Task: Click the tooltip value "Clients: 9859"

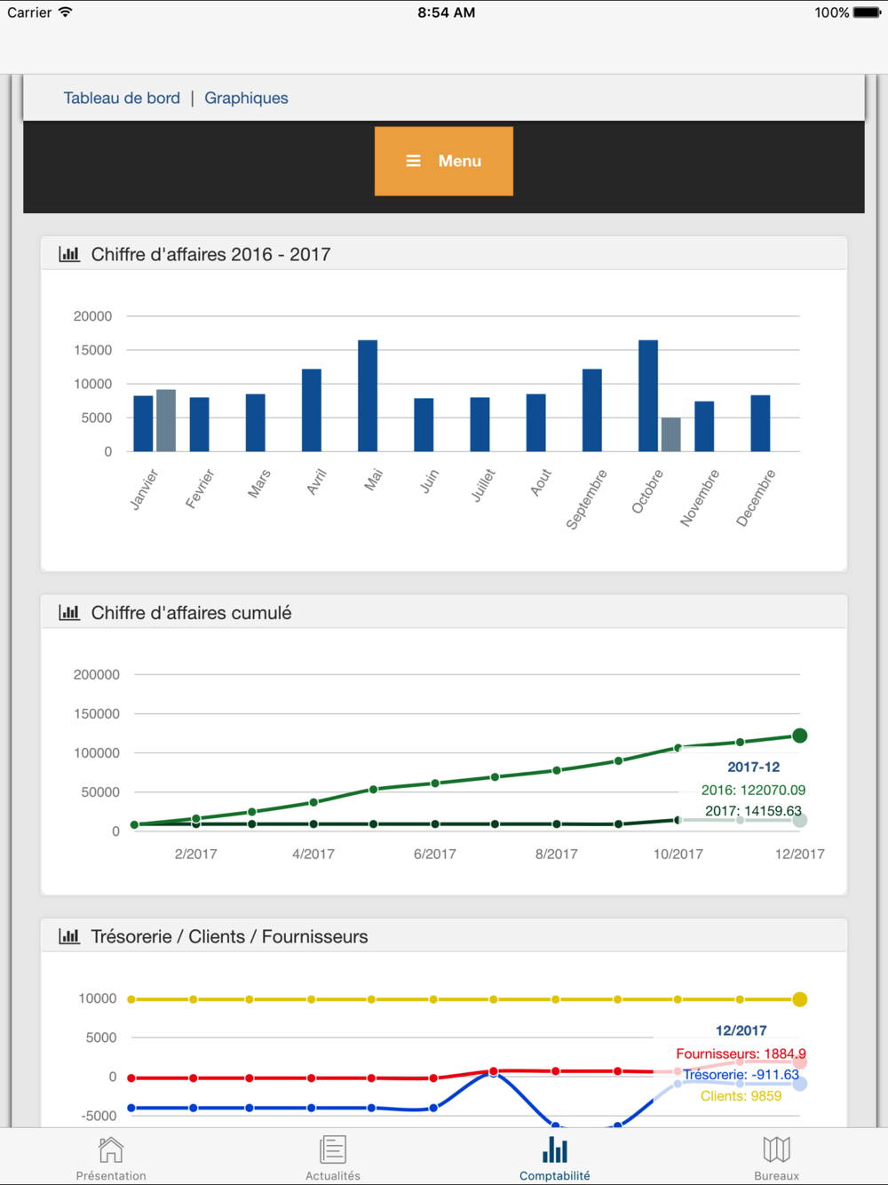Action: 741,1096
